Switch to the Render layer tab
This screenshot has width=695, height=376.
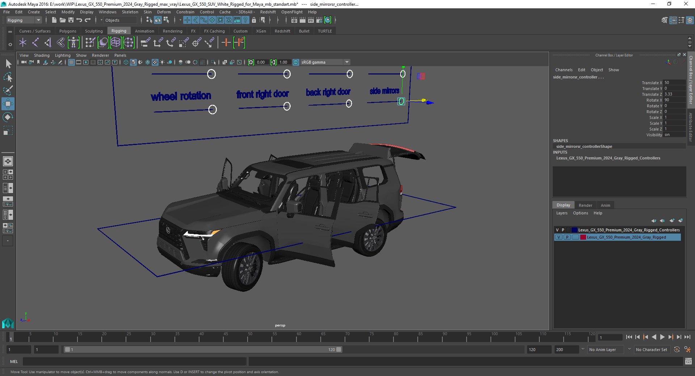tap(585, 205)
